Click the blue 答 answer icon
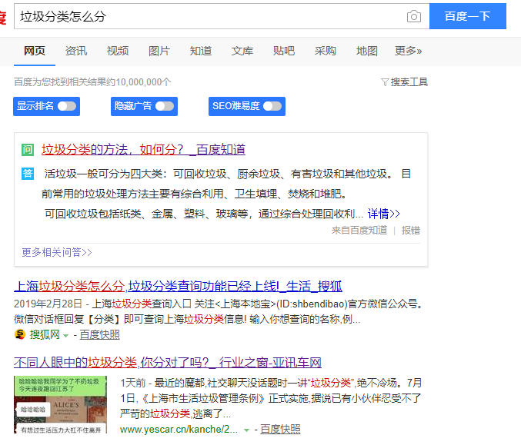 [28, 174]
